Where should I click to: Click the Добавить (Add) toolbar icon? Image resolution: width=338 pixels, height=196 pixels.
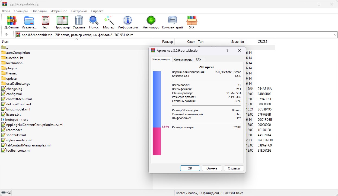(12, 21)
